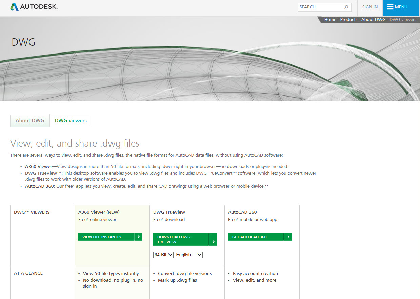
Task: Click the search magnifier icon
Action: pyautogui.click(x=346, y=7)
